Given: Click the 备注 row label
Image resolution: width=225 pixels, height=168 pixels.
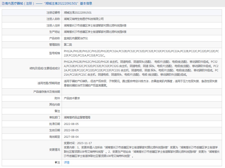Looking at the screenshot, I should tap(57, 111).
